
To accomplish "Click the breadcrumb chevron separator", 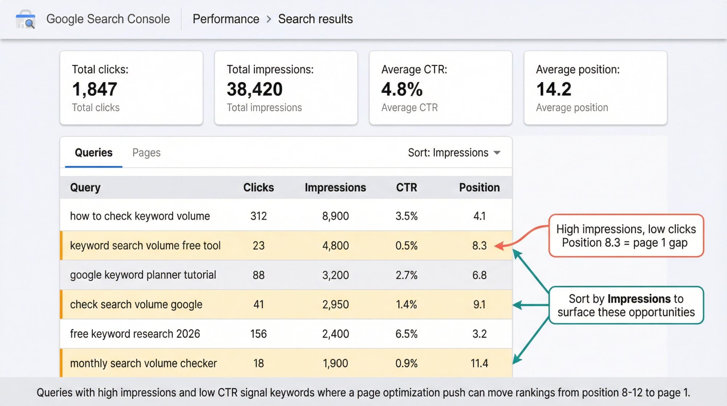I will click(269, 19).
